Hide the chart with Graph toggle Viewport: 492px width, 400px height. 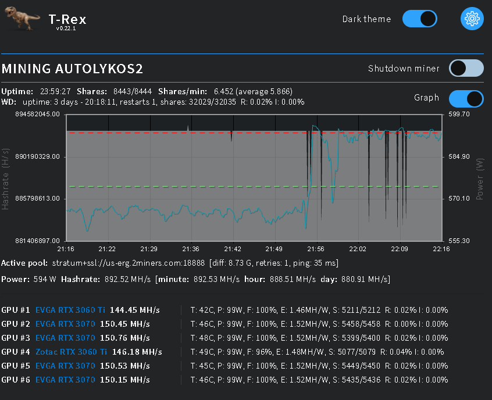tap(466, 98)
